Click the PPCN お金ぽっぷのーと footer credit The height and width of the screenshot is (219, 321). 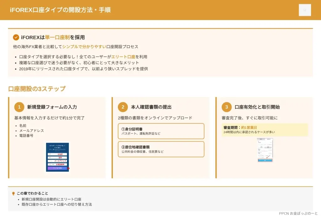(298, 213)
